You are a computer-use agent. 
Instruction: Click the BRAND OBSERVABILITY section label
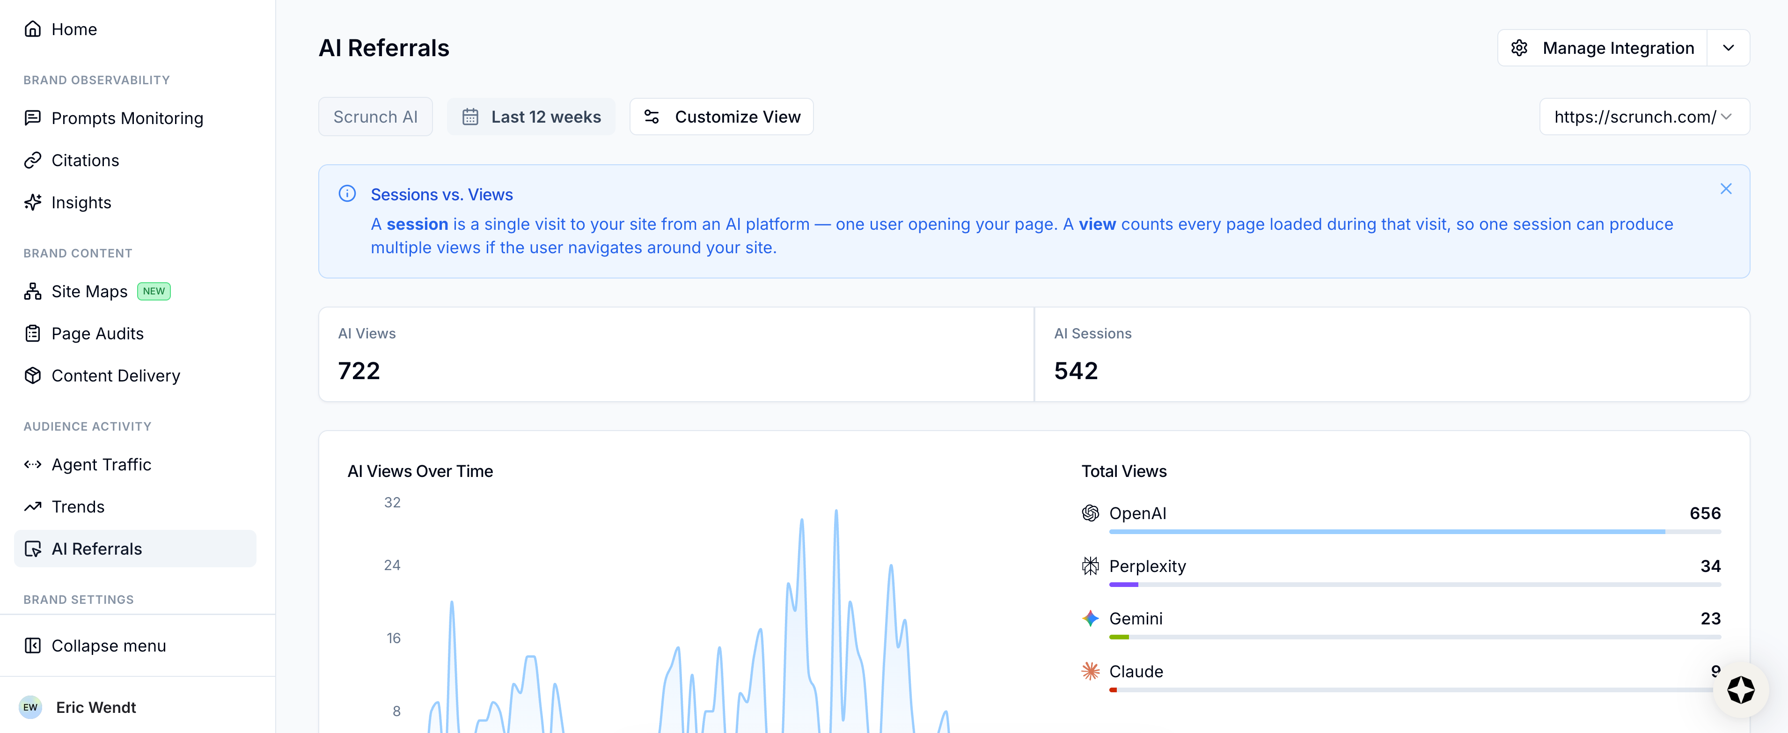[96, 80]
